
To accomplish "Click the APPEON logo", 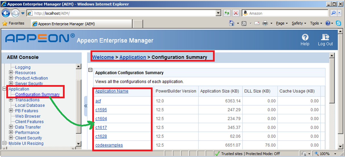I will [40, 38].
